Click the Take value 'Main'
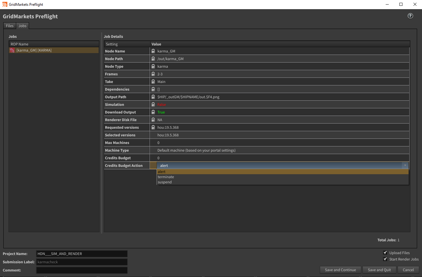This screenshot has width=422, height=277. pyautogui.click(x=161, y=82)
